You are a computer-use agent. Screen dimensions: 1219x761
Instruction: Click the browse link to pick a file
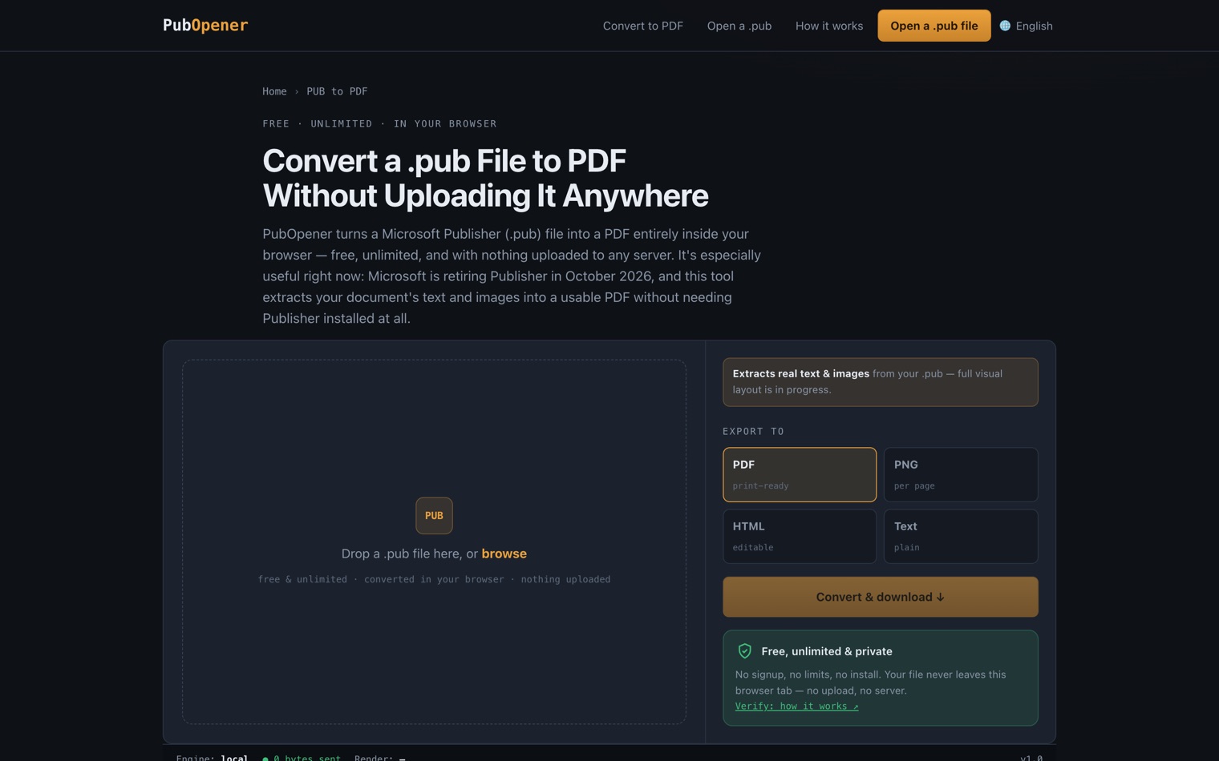(504, 554)
